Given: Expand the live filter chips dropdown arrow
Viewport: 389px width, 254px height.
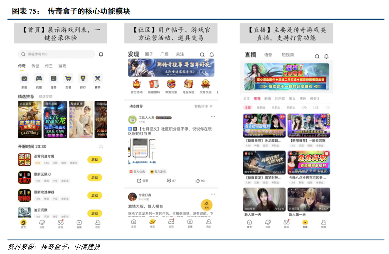Looking at the screenshot, I should [328, 108].
